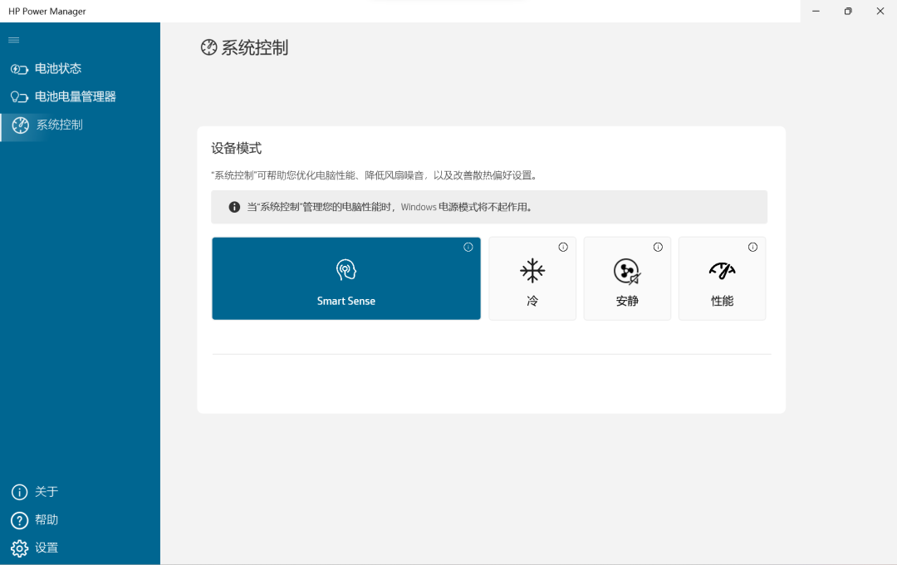Close the HP Power Manager window
Viewport: 897px width, 565px height.
[x=880, y=12]
